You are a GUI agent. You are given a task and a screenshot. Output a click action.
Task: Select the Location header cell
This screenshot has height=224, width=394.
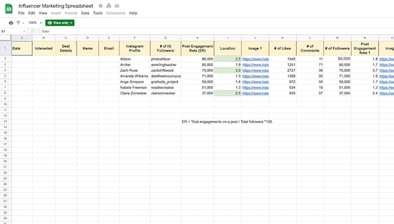tap(228, 49)
